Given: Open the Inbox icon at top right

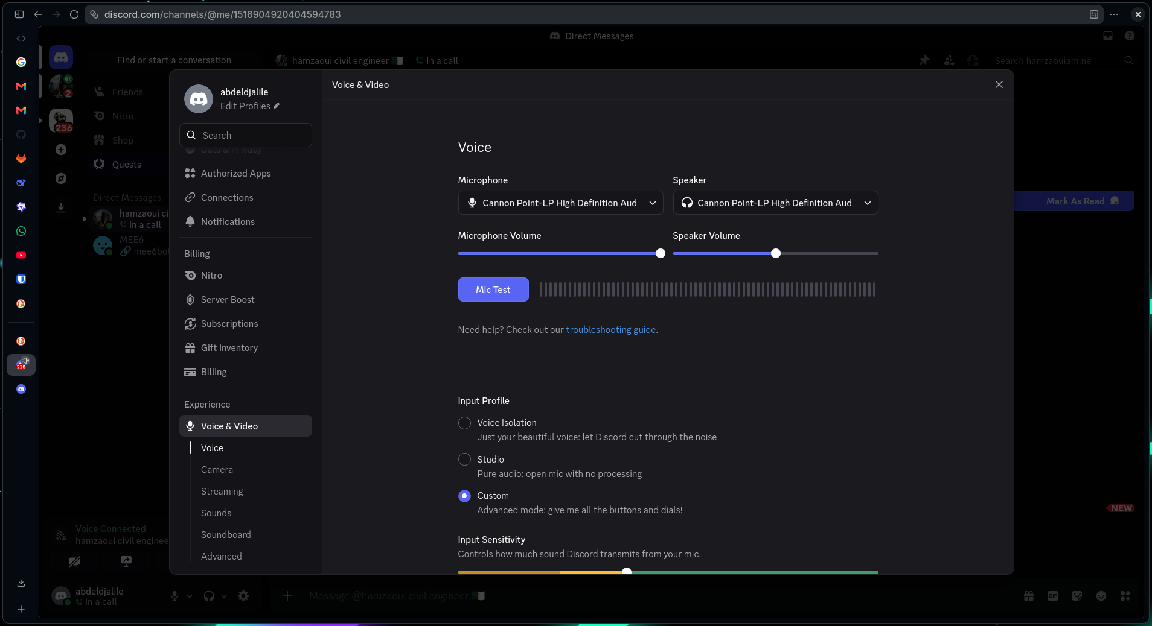Looking at the screenshot, I should point(1108,36).
